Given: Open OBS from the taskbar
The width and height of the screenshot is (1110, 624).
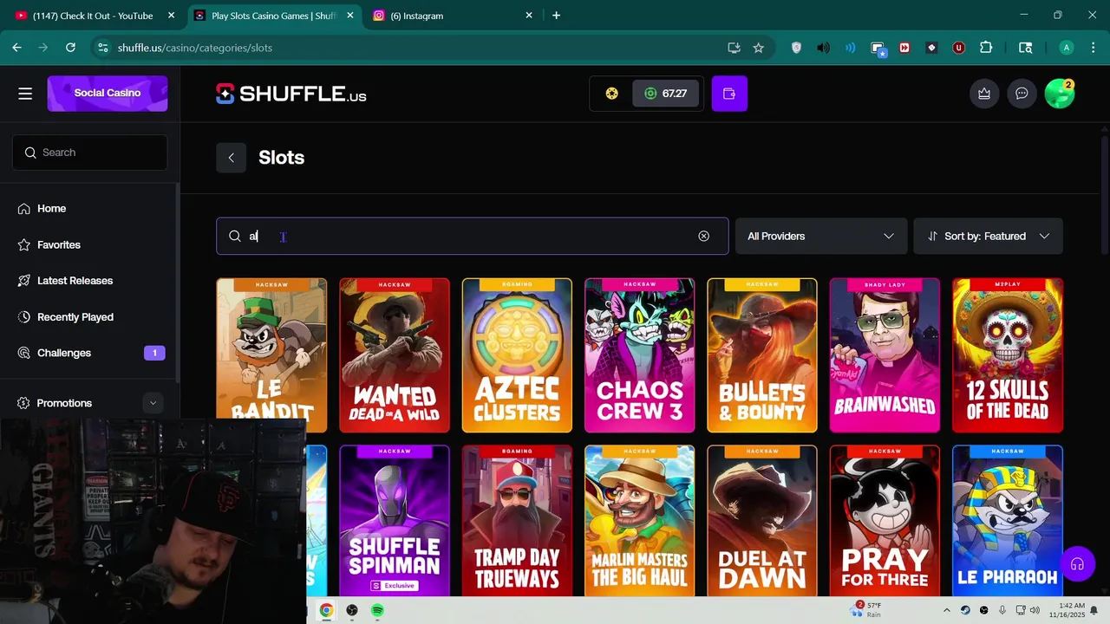Looking at the screenshot, I should pyautogui.click(x=351, y=610).
